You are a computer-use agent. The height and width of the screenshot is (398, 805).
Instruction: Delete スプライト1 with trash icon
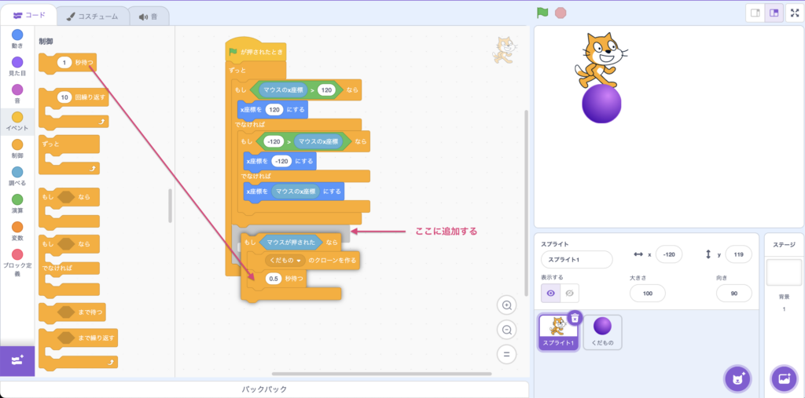coord(575,318)
